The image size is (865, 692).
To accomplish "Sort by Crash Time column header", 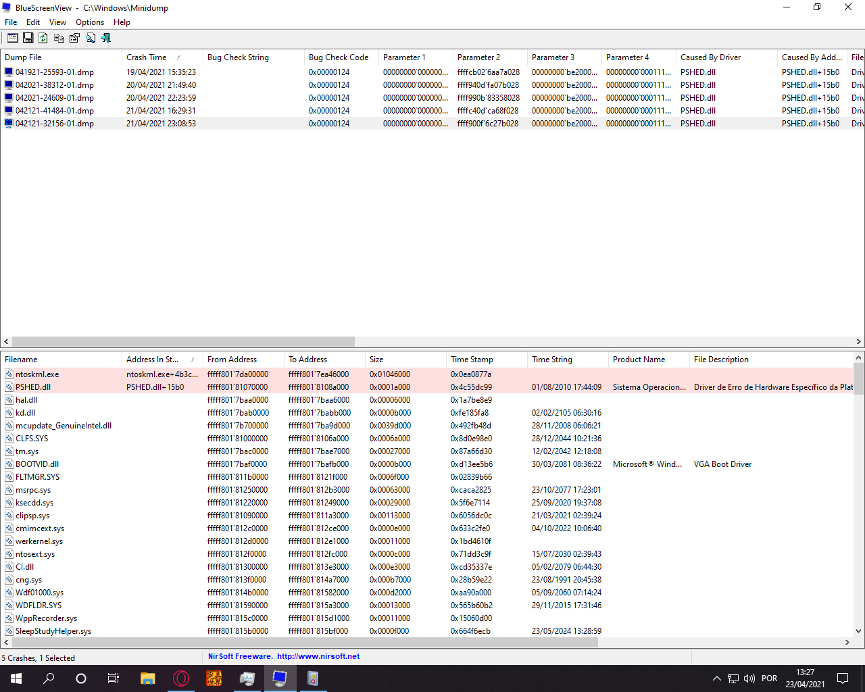I will 162,57.
